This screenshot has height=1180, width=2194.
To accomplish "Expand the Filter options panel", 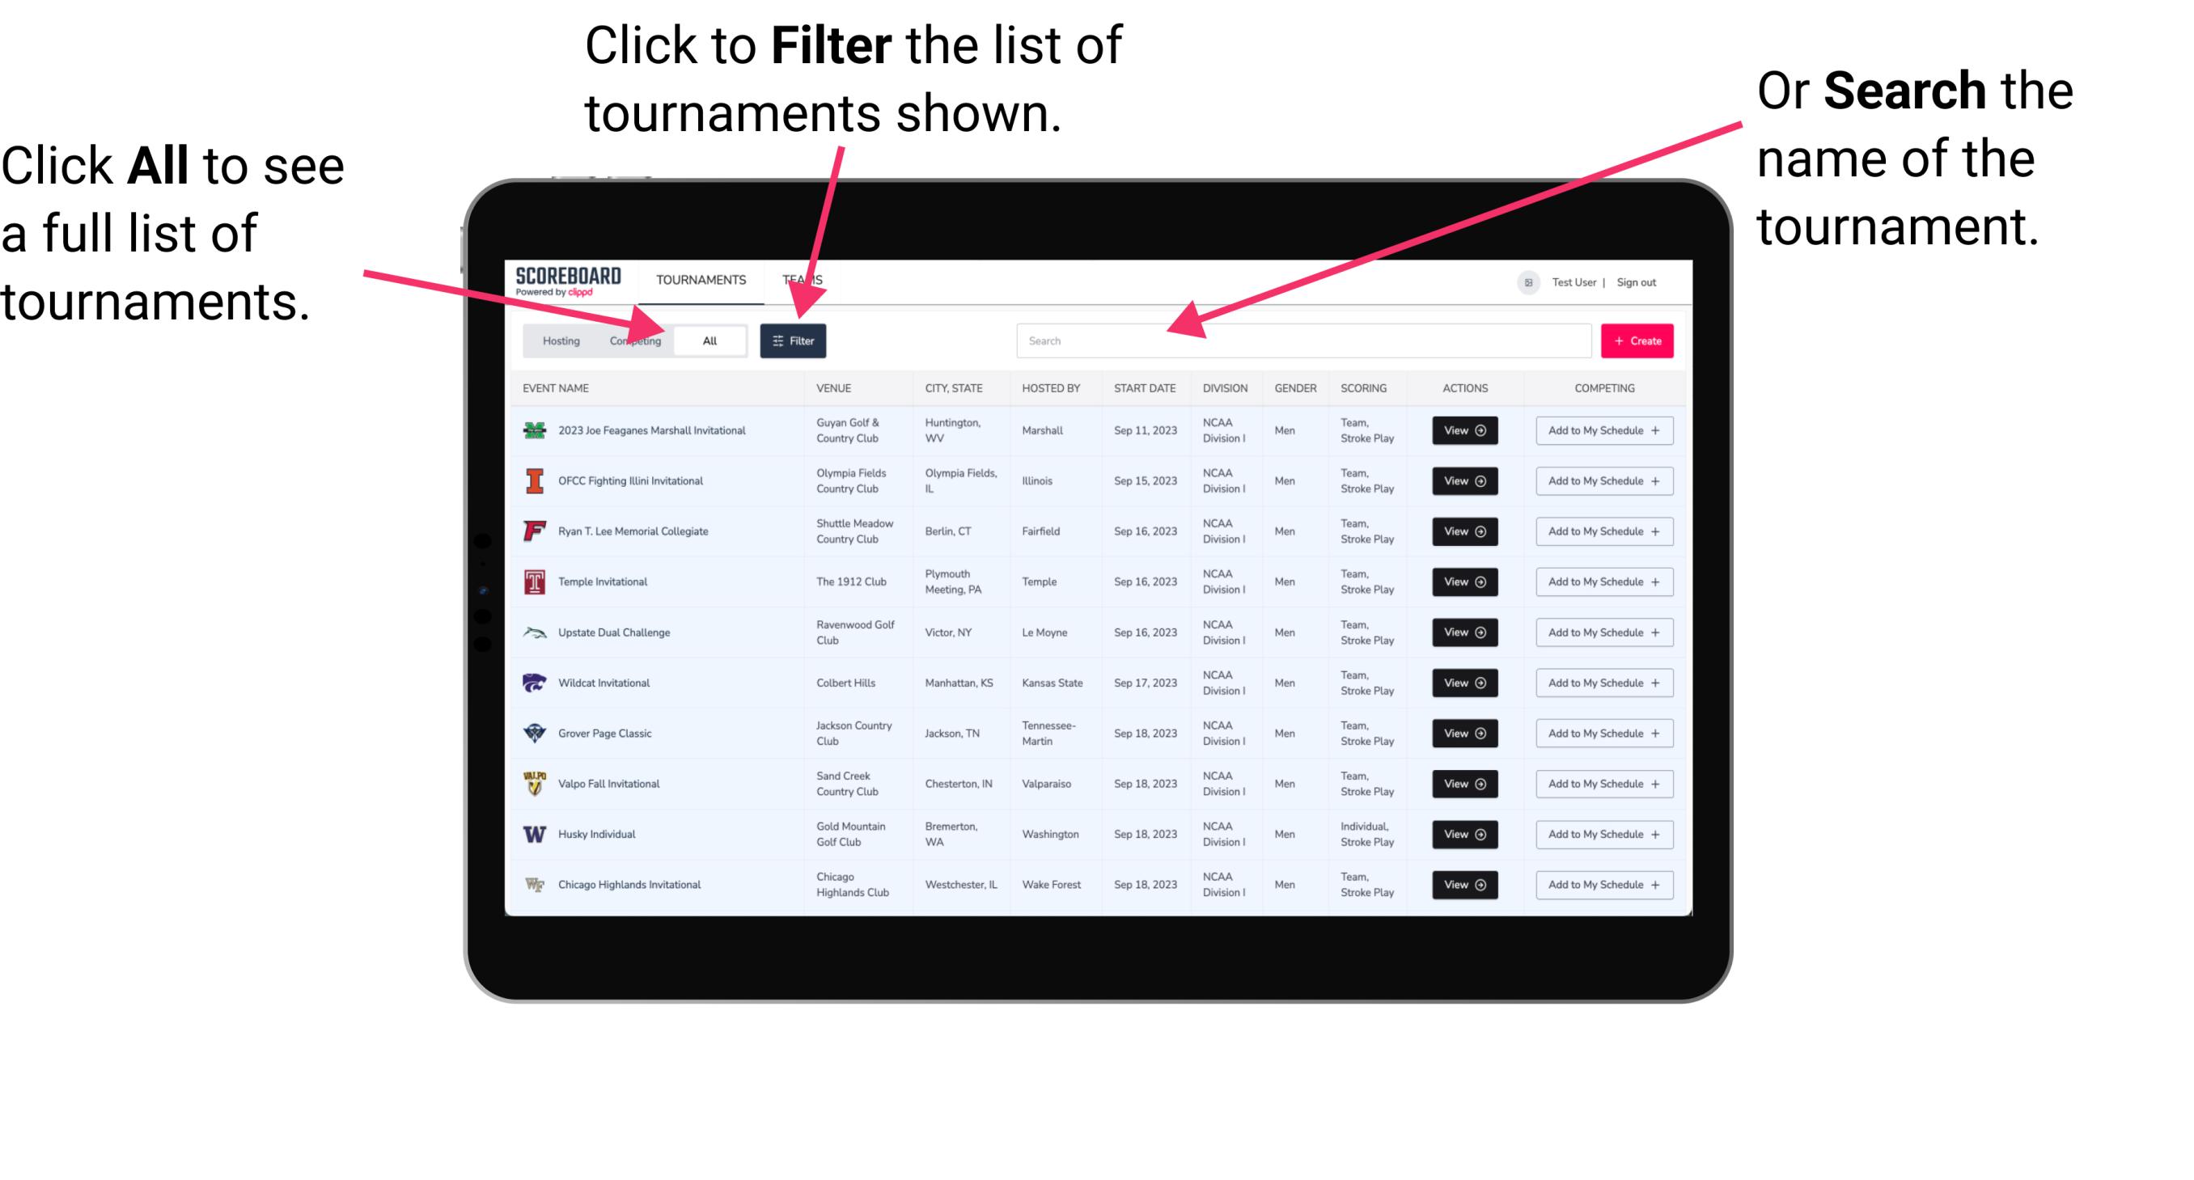I will tap(794, 341).
